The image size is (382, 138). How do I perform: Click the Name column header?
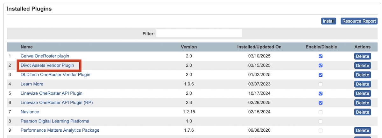pyautogui.click(x=27, y=47)
